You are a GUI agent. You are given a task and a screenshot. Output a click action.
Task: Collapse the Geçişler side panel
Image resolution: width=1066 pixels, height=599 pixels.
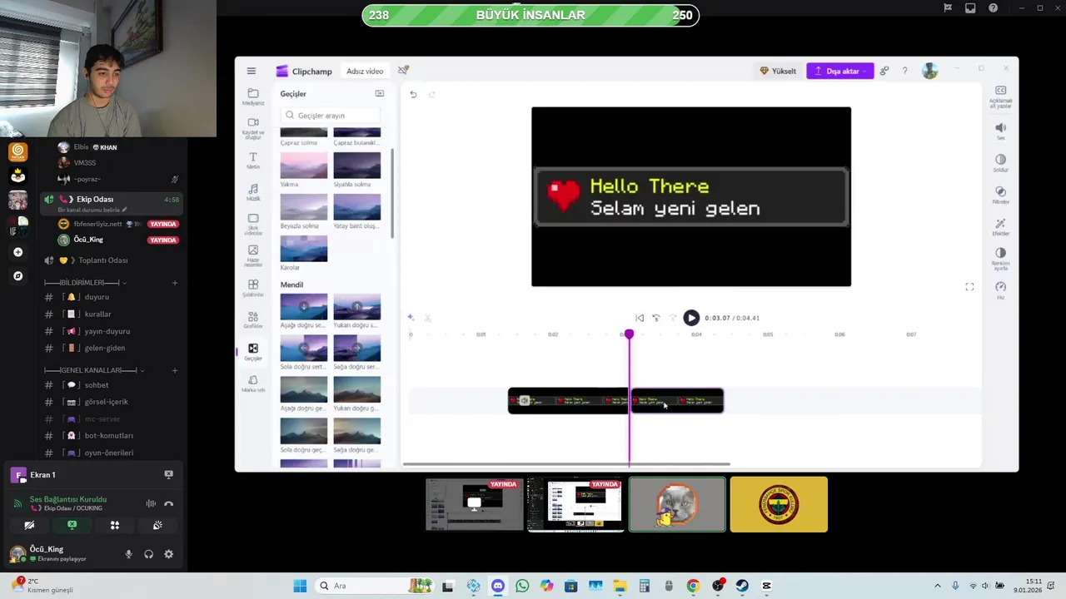pos(380,93)
